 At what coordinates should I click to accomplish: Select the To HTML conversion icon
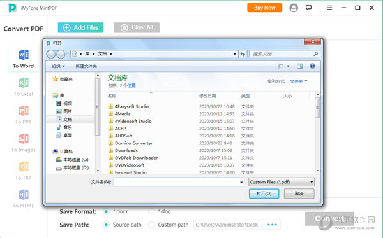(x=24, y=195)
